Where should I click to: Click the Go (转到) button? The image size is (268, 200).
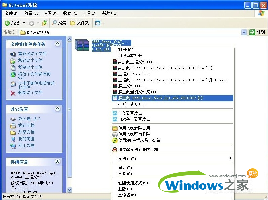pyautogui.click(x=257, y=32)
